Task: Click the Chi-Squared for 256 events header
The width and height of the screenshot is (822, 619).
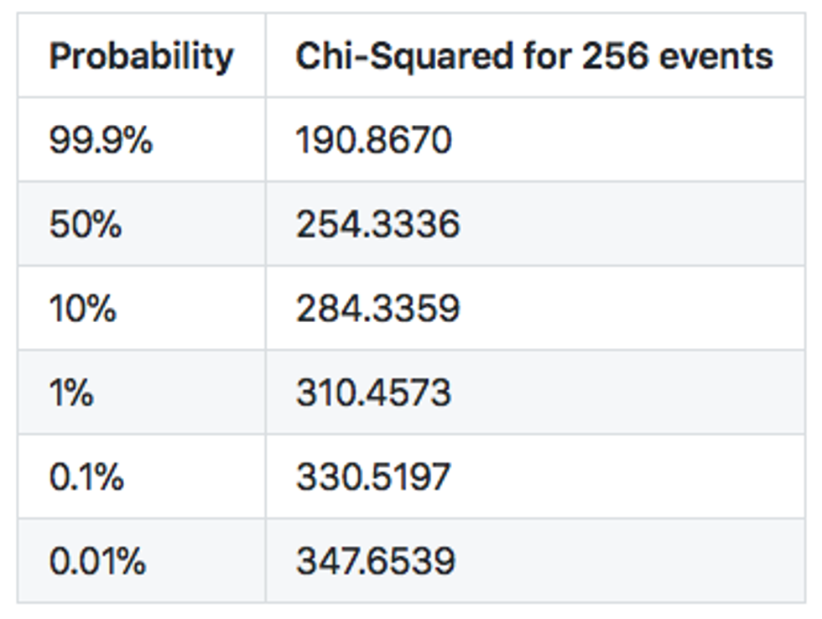Action: [x=533, y=57]
